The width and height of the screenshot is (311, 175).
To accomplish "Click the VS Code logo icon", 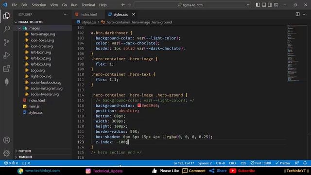I will click(x=5, y=4).
